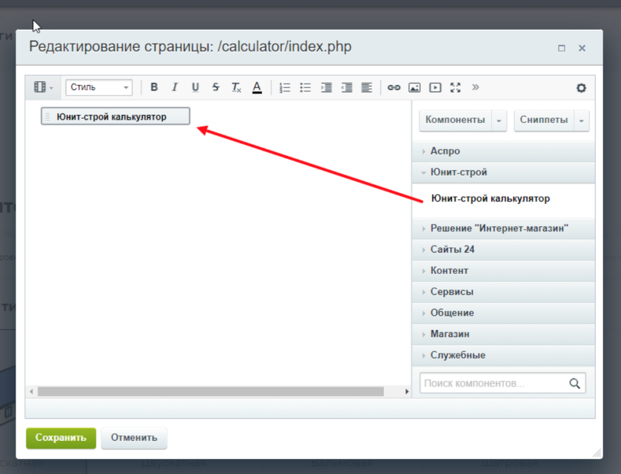Toggle underline formatting
This screenshot has height=474, width=621.
click(195, 87)
